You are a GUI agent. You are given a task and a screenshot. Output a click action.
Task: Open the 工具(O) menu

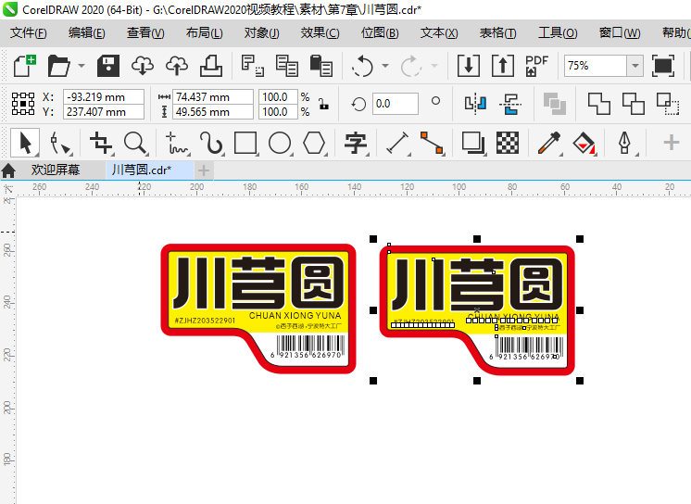click(558, 32)
